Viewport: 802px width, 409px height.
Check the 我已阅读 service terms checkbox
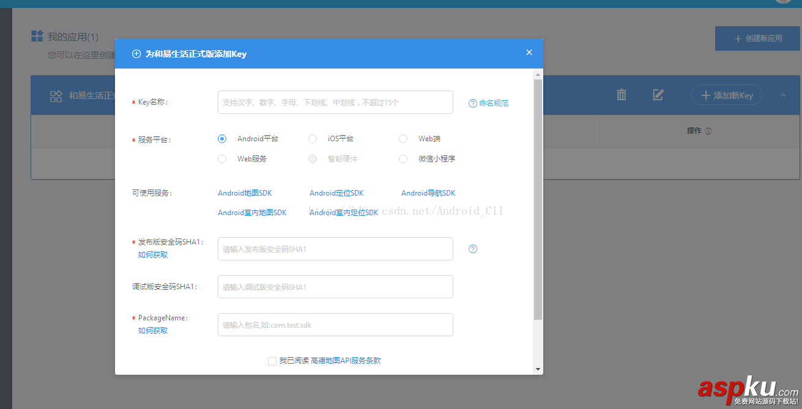pyautogui.click(x=272, y=361)
